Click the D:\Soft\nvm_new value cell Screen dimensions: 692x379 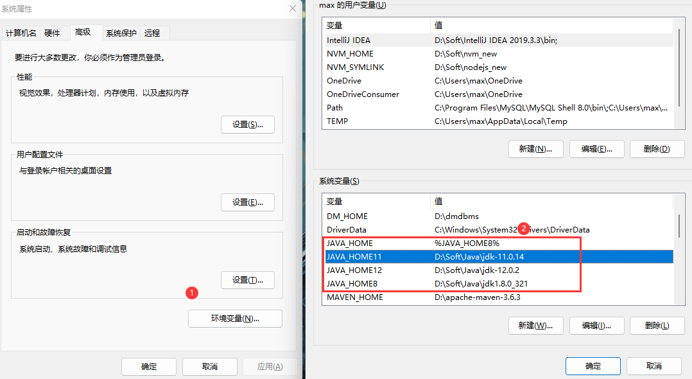(x=465, y=54)
